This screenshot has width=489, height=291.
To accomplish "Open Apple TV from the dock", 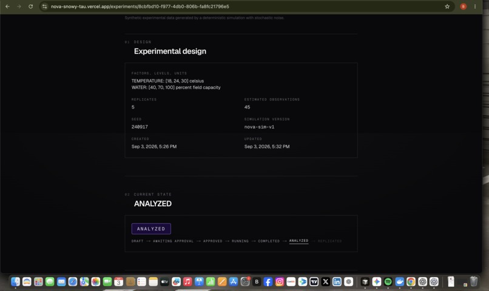I will [x=164, y=282].
